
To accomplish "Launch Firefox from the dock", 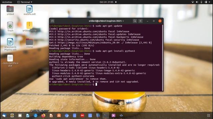I will pyautogui.click(x=43, y=115).
